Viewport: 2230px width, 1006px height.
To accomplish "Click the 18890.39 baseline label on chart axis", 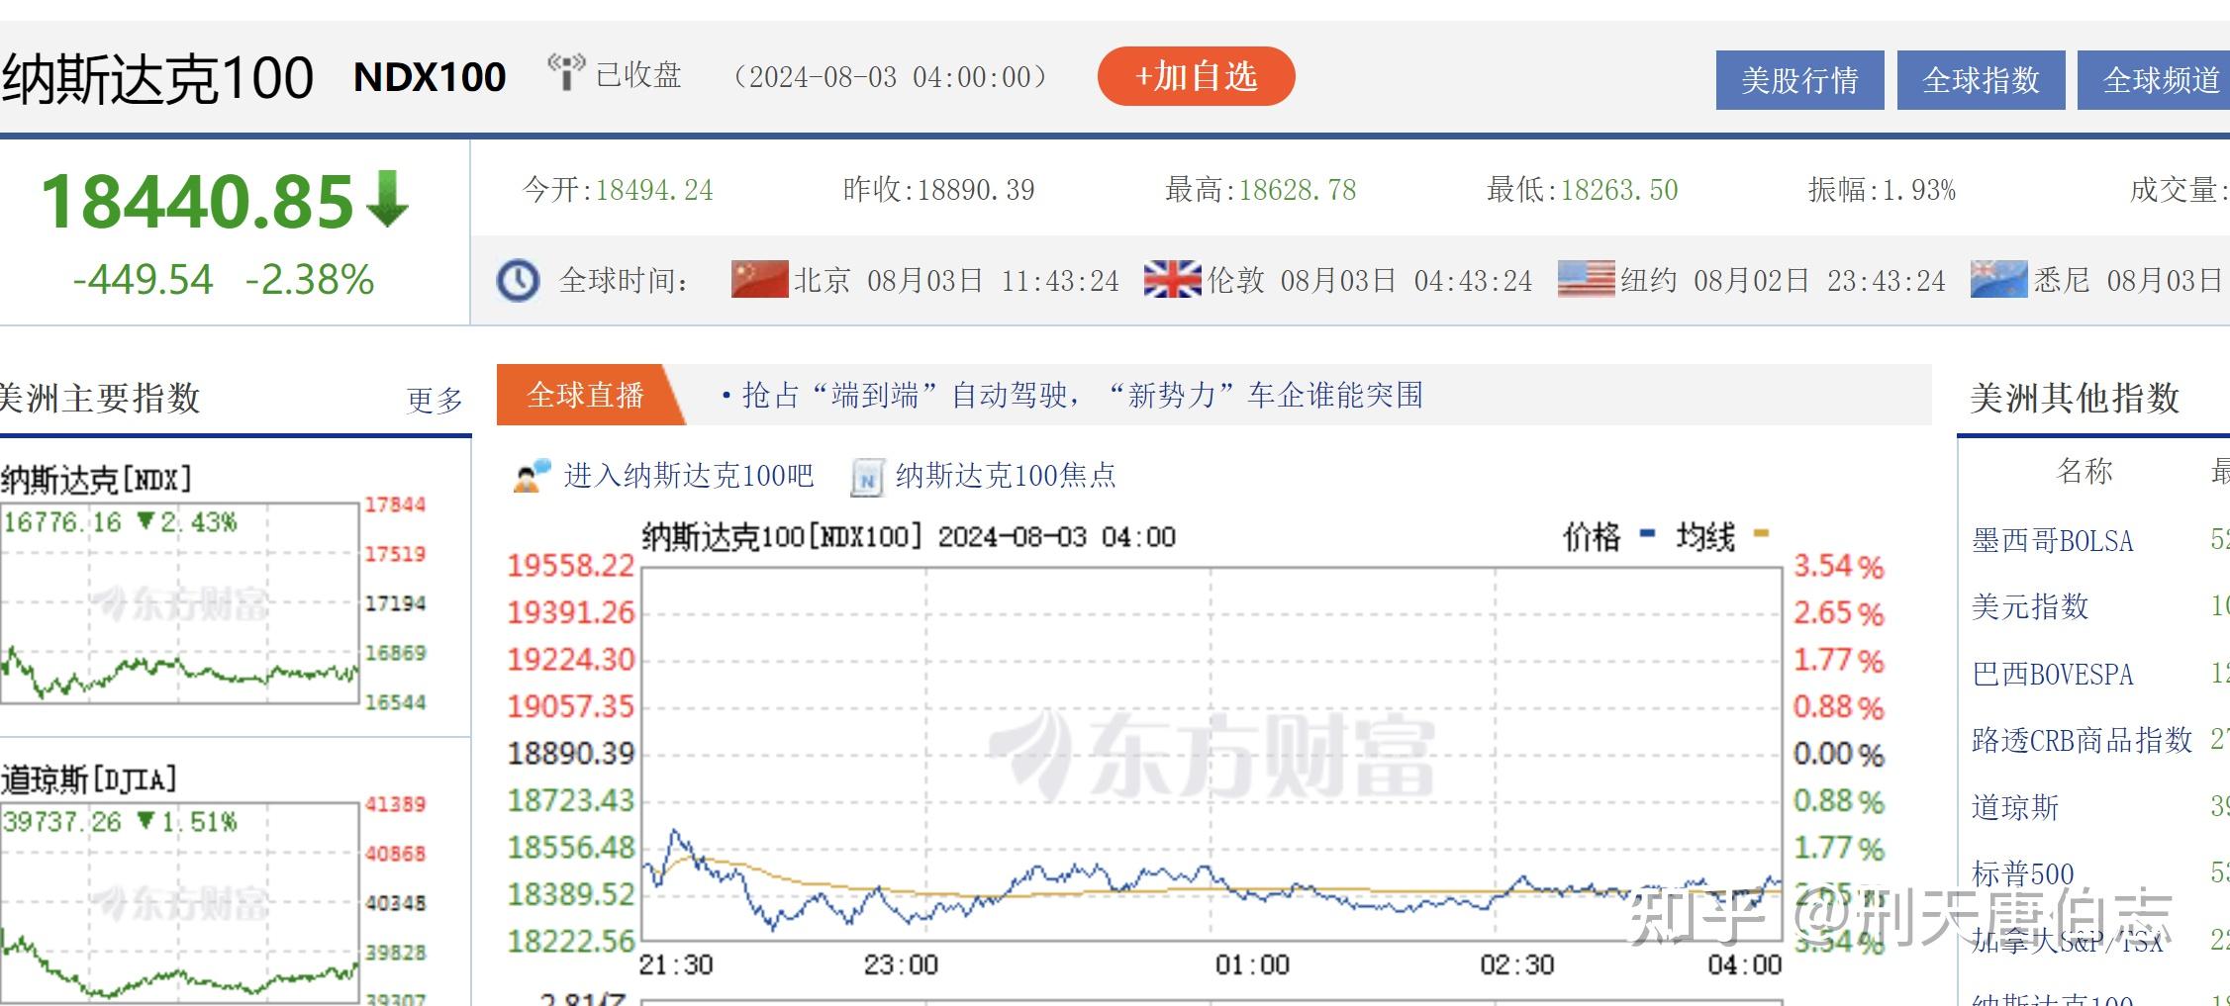I will (571, 754).
